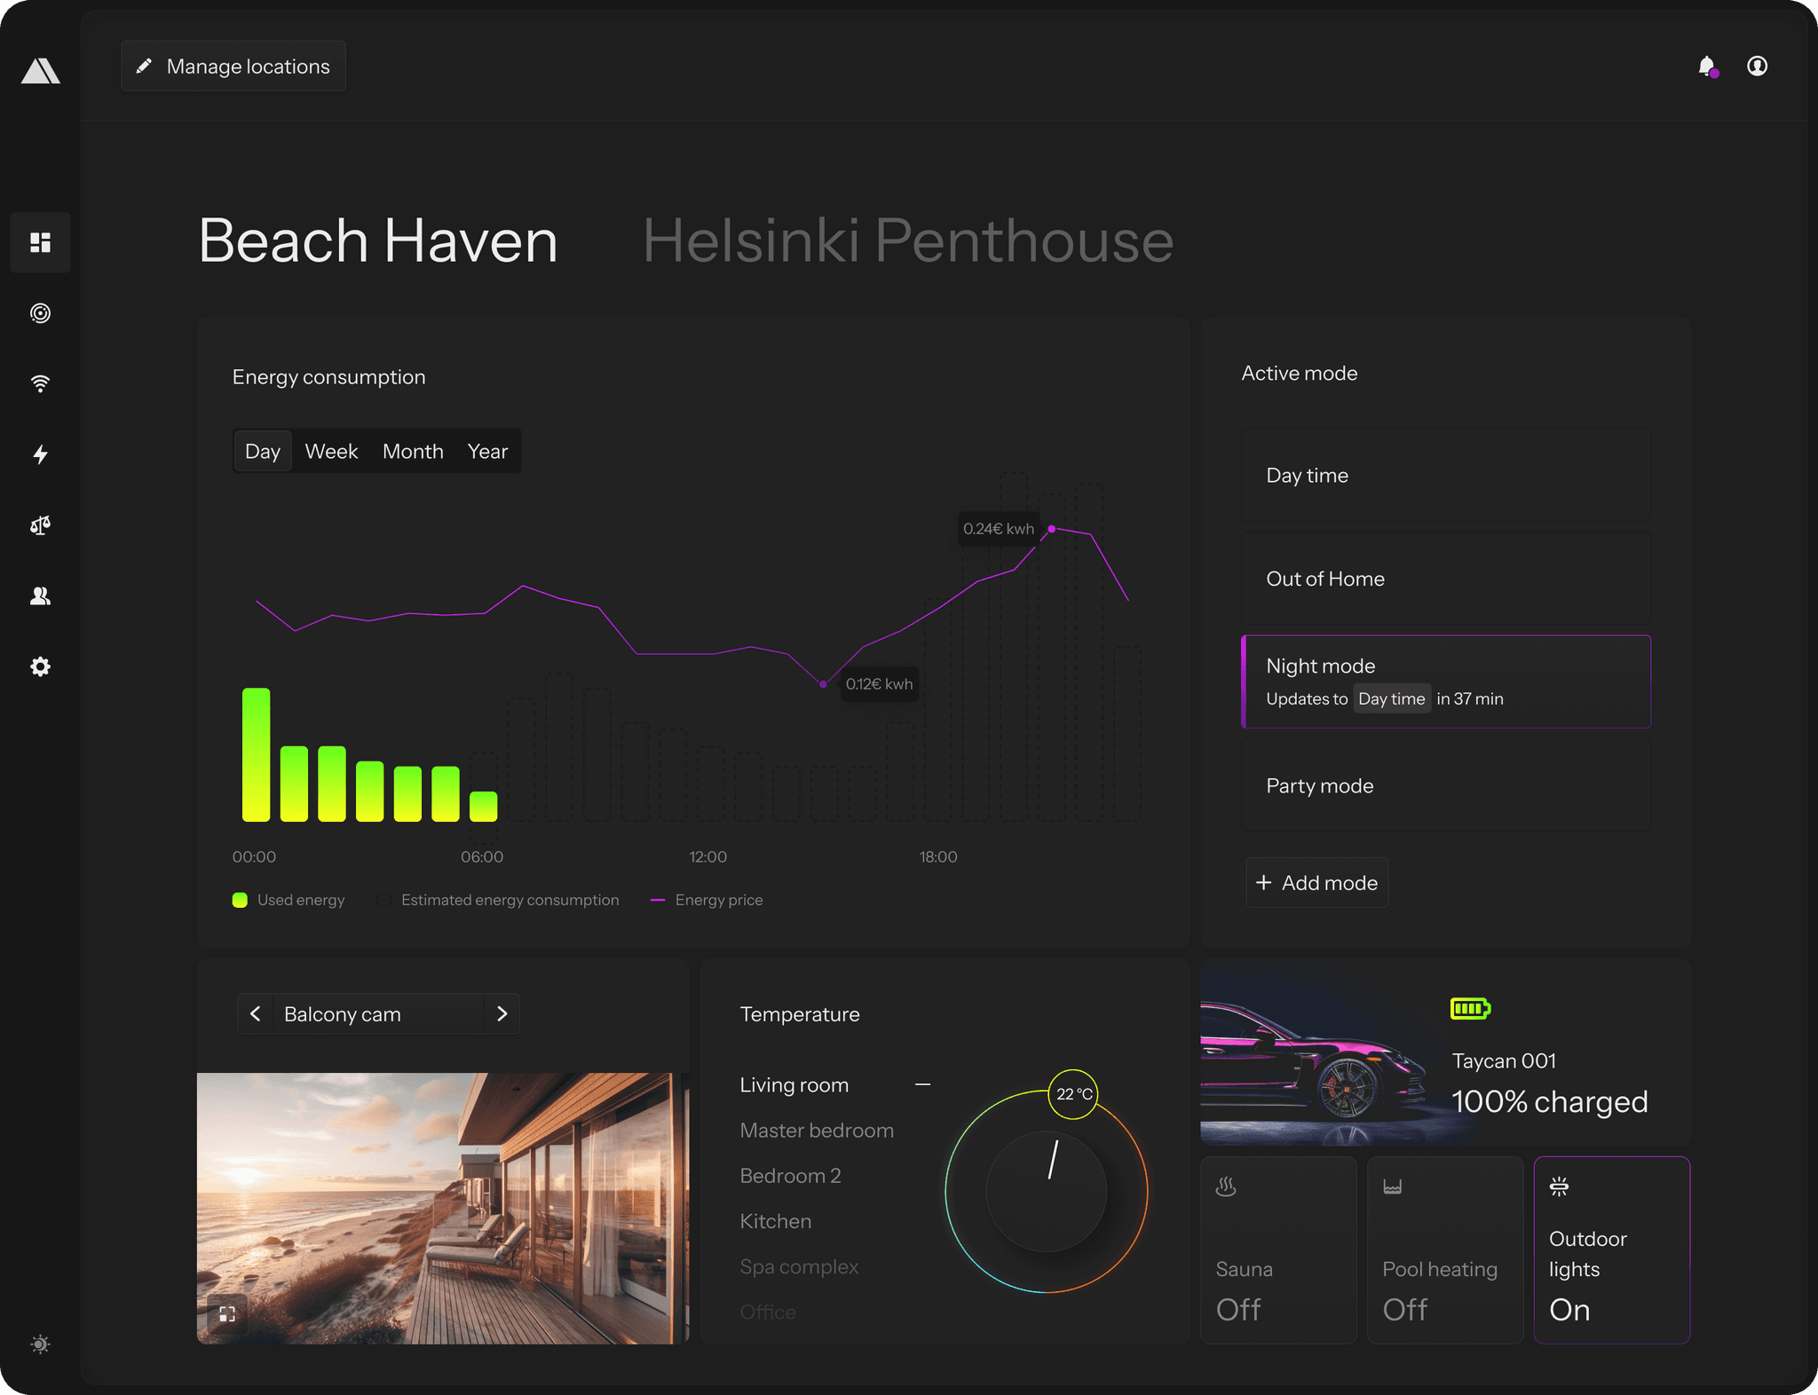Toggle Outdoor lights On state
This screenshot has height=1395, width=1818.
point(1609,1249)
